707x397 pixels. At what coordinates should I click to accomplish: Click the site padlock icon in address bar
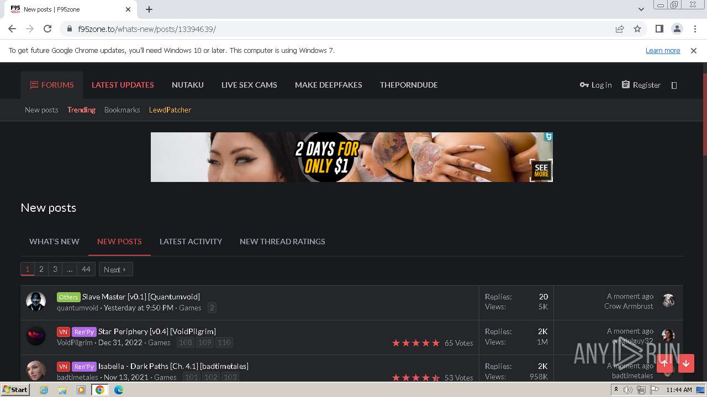point(70,29)
